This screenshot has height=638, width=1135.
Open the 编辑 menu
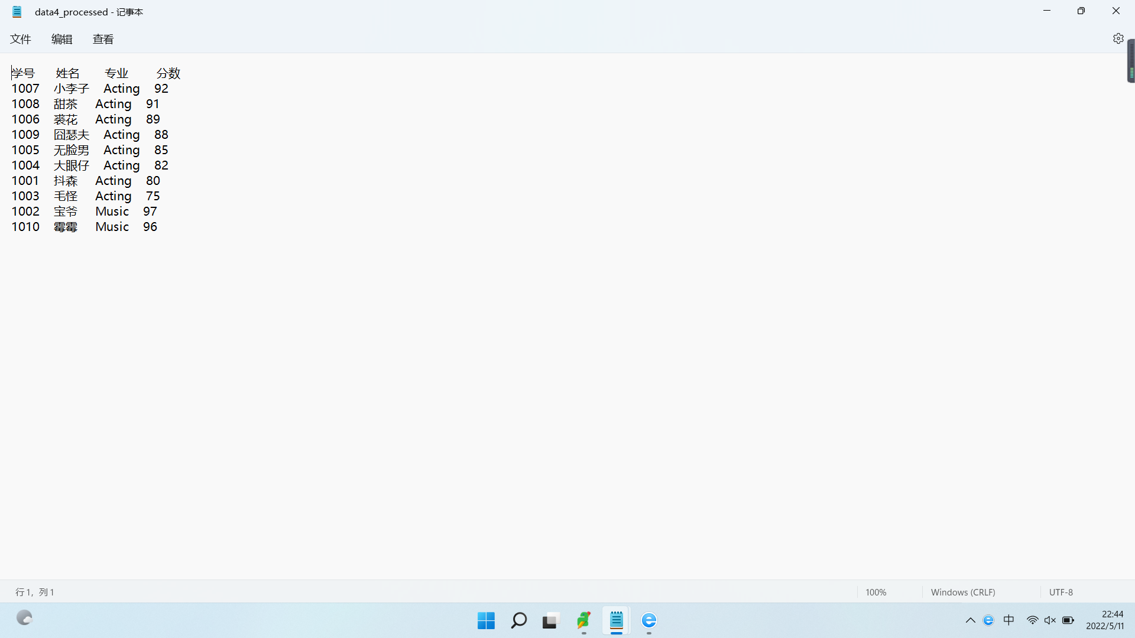[62, 39]
